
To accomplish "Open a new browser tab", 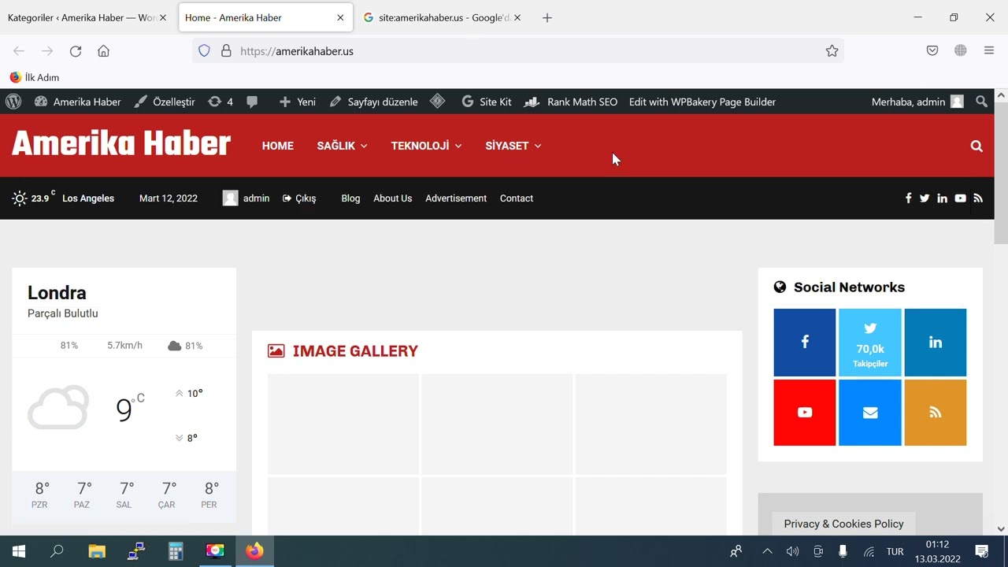I will [x=547, y=17].
